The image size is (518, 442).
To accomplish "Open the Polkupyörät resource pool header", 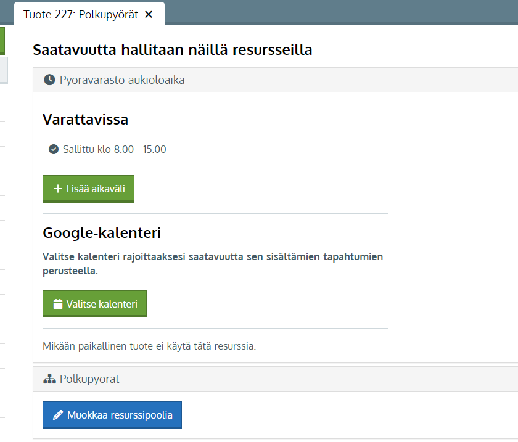I will (276, 379).
